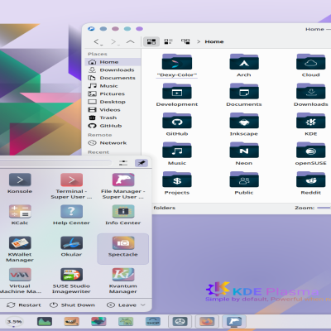Open the Shop app in taskbar
Screen dimensions: 331x331
click(153, 322)
